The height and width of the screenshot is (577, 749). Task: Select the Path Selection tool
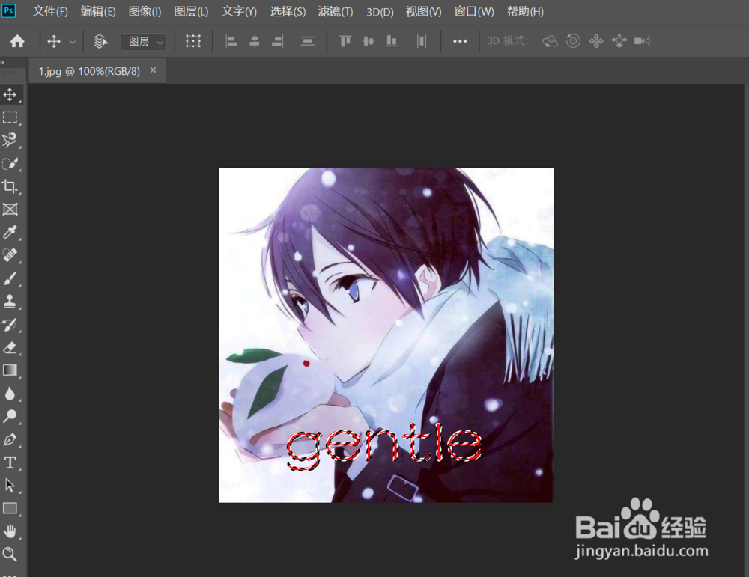(10, 486)
